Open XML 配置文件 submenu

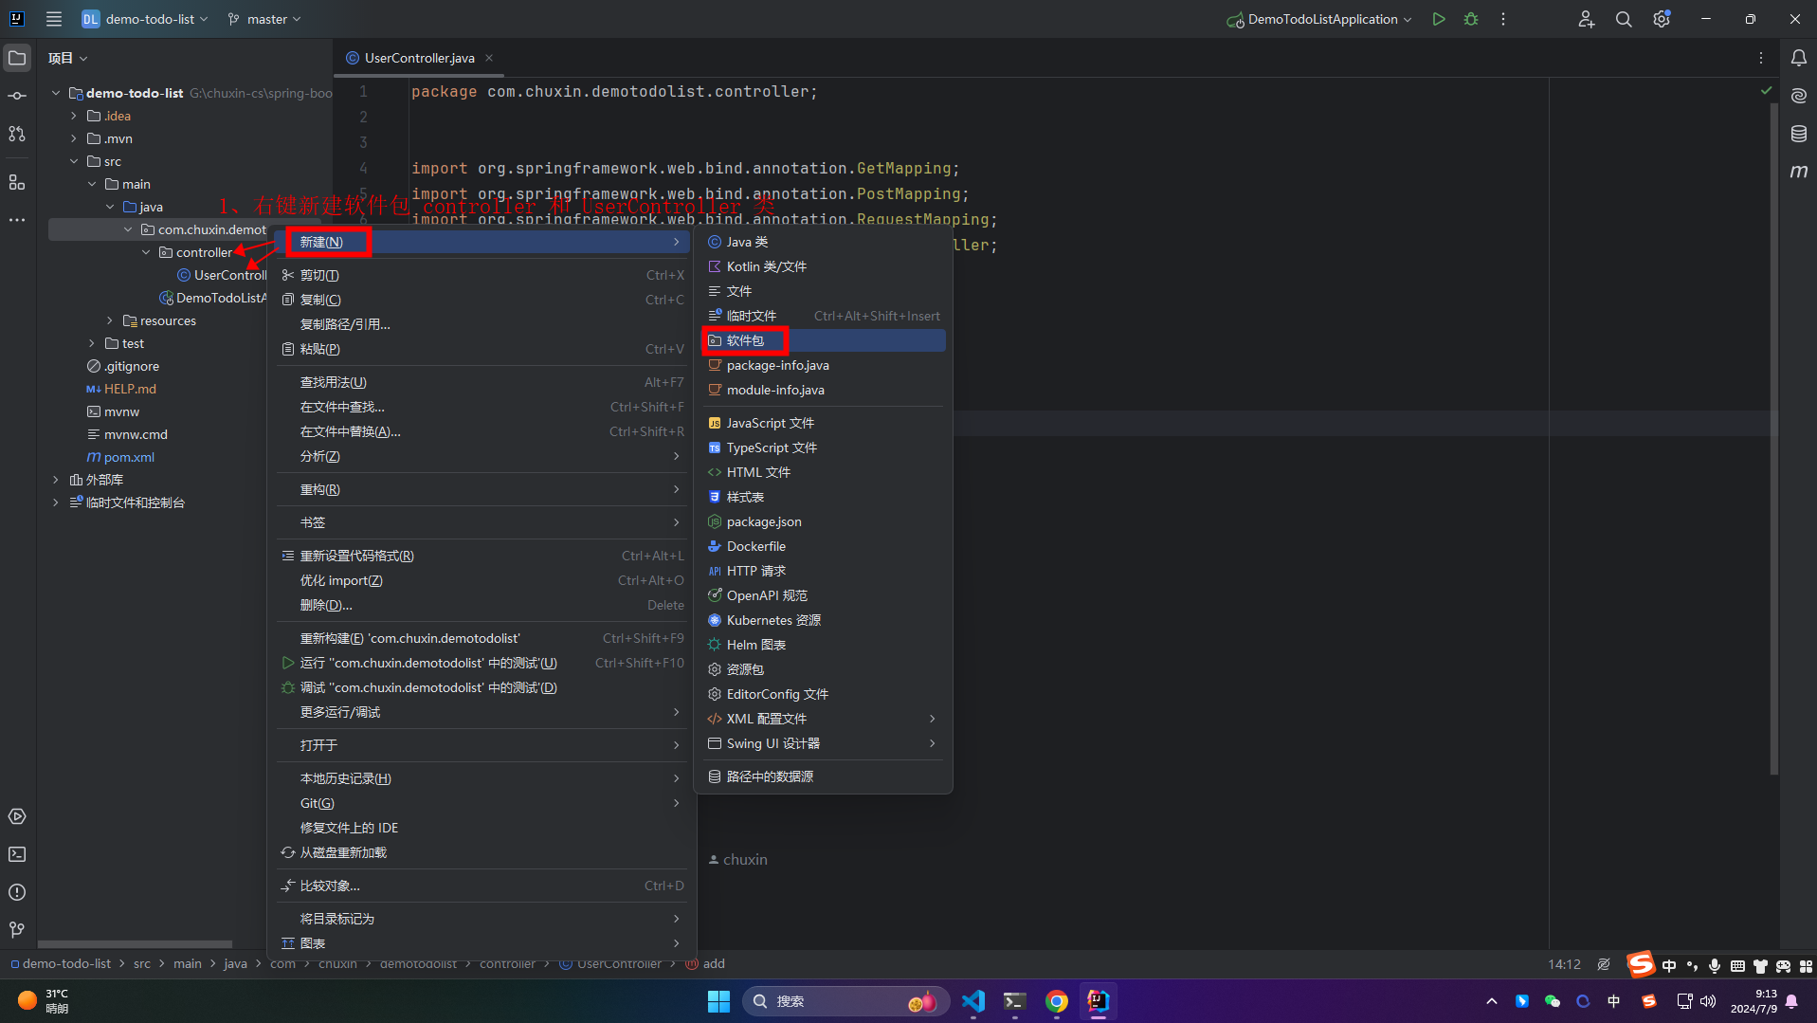tap(824, 719)
